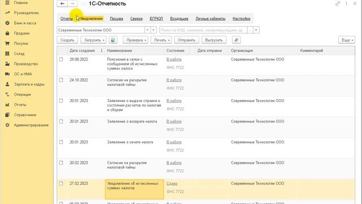362x204 pixels.
Task: Clear the search field
Action: 256,30
